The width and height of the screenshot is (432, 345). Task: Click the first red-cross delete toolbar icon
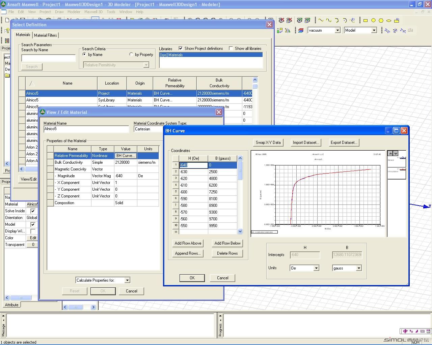(x=281, y=21)
